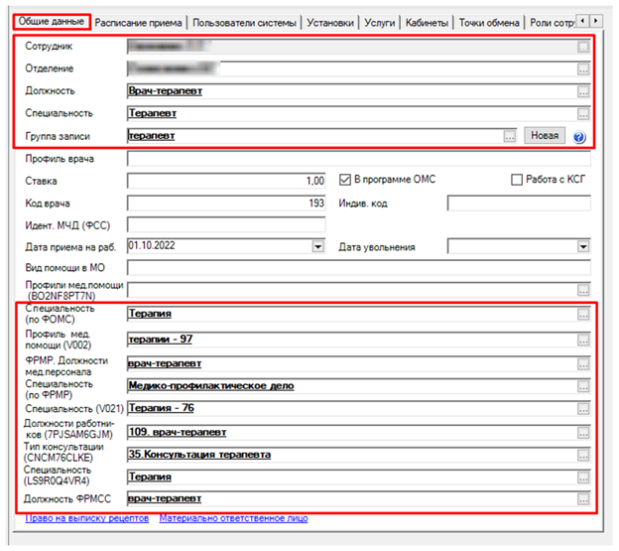The image size is (619, 551).
Task: Open lookup for Тип консультации field
Action: click(x=583, y=456)
